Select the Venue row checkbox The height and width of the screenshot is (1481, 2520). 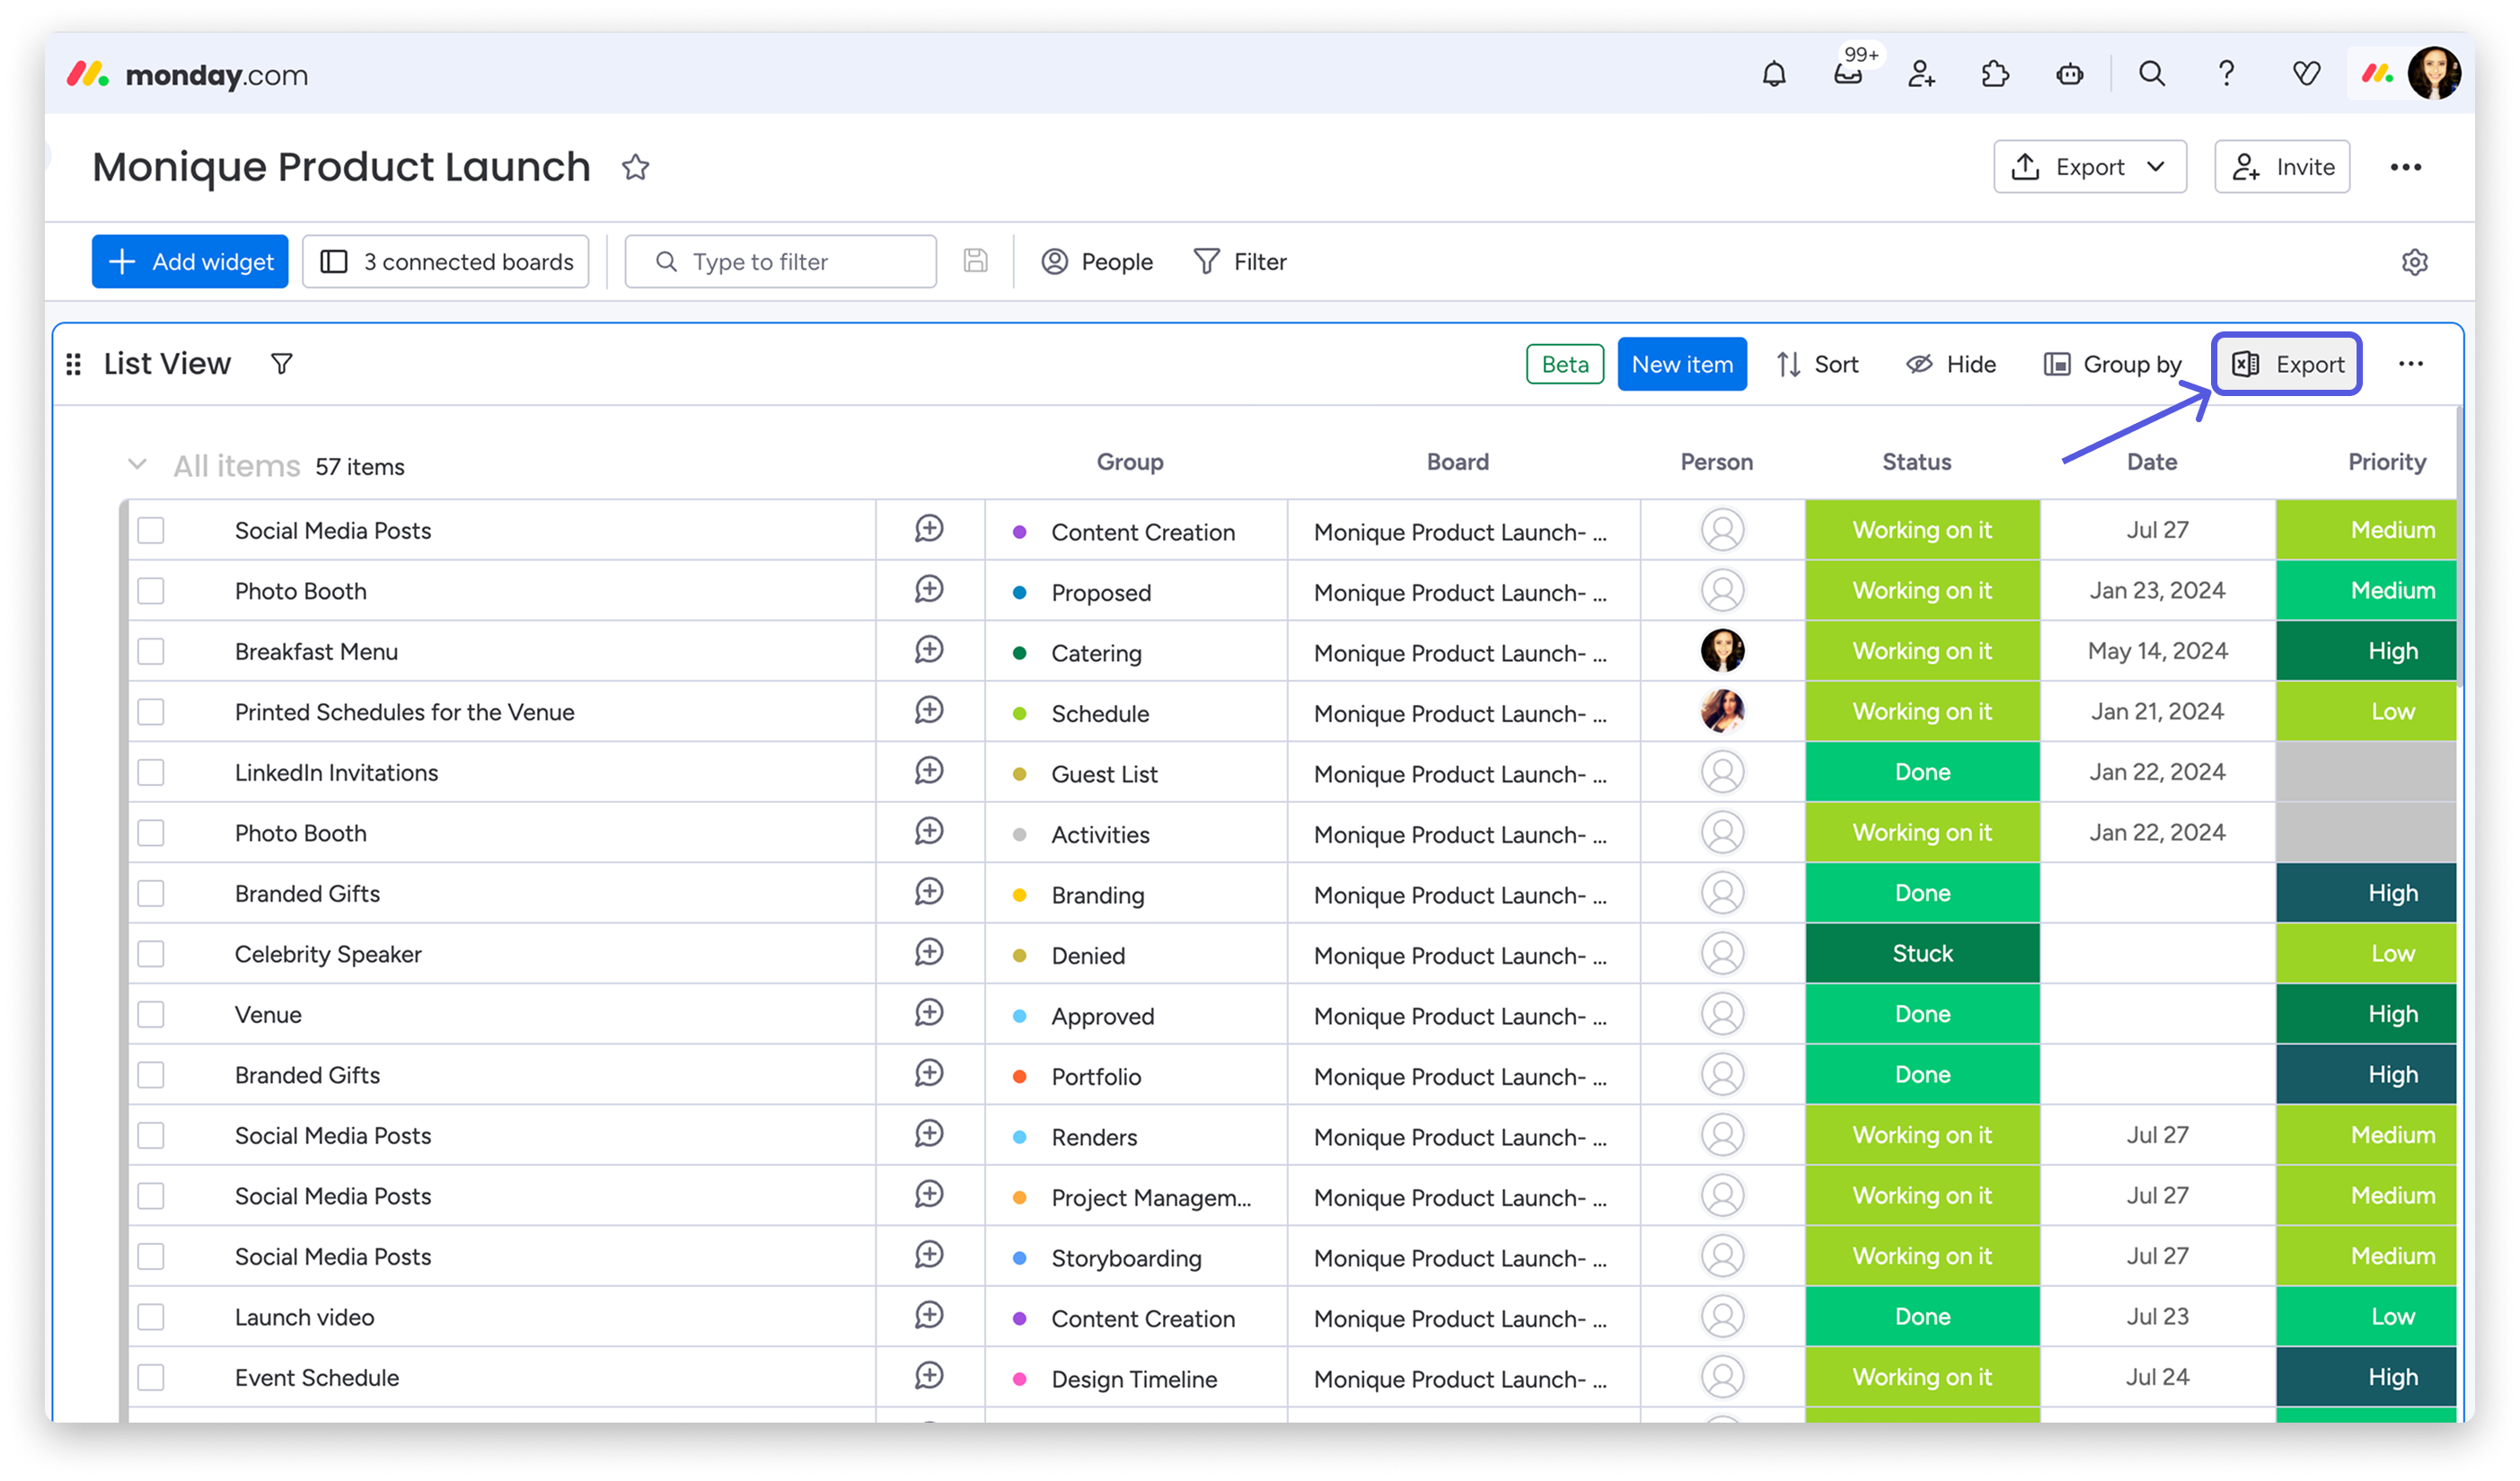pyautogui.click(x=151, y=1014)
